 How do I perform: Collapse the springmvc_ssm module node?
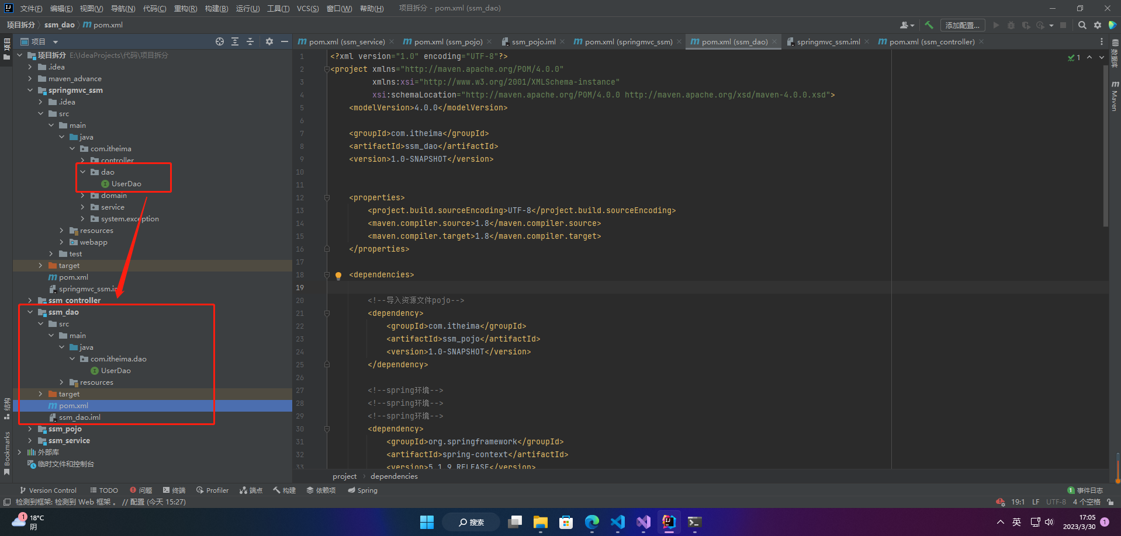(30, 91)
